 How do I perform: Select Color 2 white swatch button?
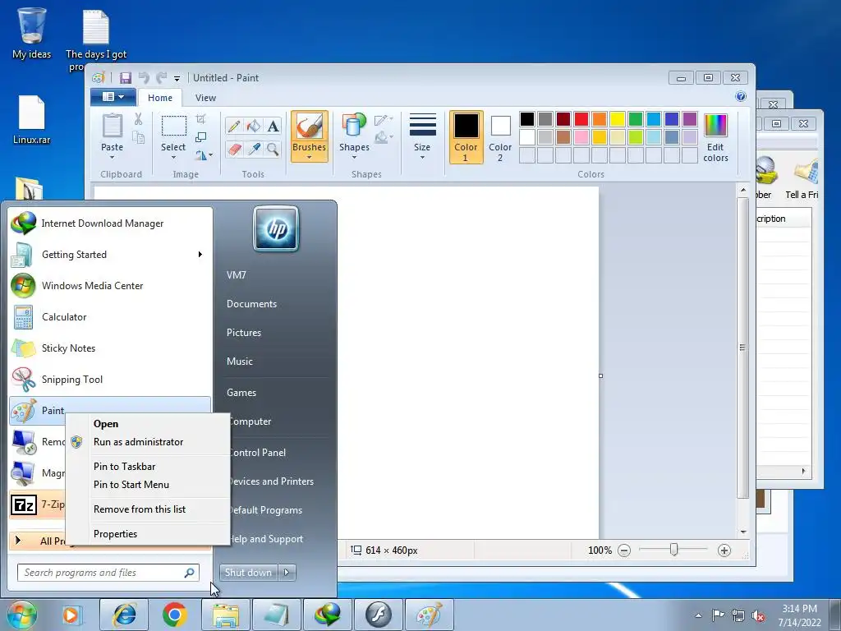[x=500, y=137]
